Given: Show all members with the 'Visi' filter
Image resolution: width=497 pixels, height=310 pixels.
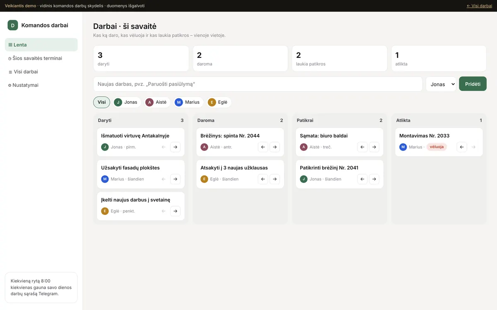Looking at the screenshot, I should pos(101,102).
